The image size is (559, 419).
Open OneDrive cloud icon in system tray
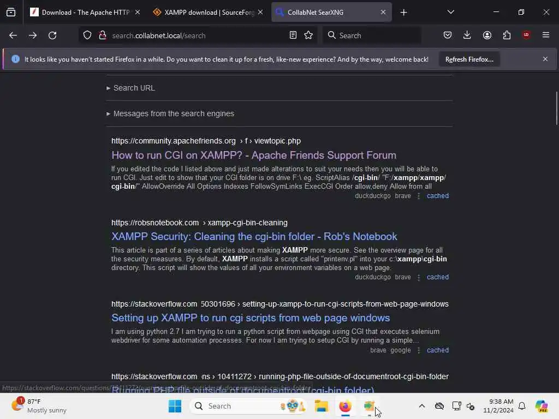(439, 406)
